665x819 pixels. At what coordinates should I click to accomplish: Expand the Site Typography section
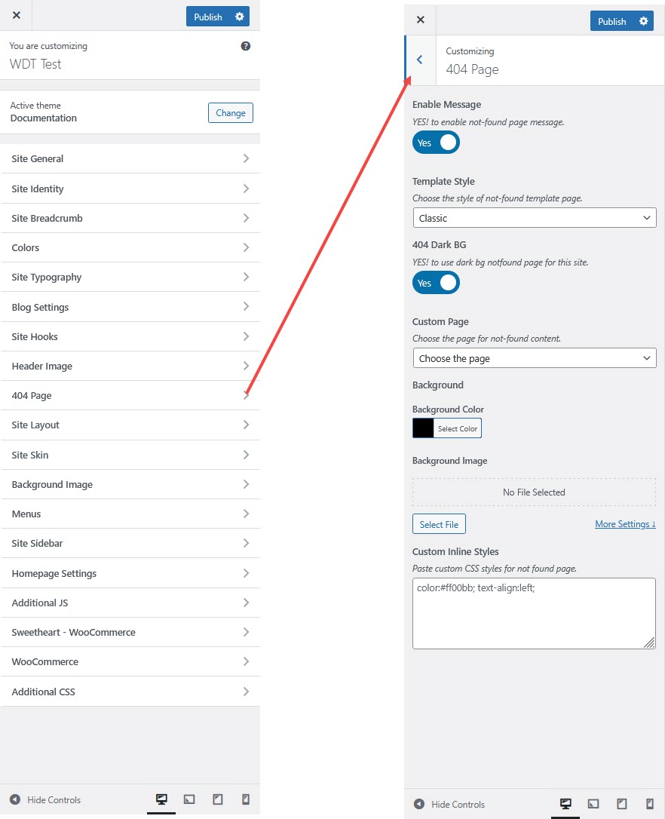(130, 278)
